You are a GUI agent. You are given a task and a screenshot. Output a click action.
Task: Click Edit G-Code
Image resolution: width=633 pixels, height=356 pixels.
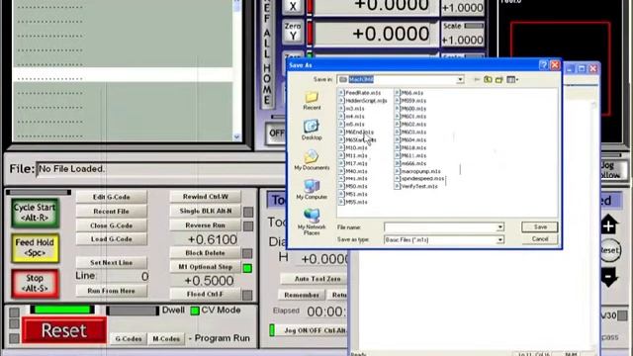point(112,197)
